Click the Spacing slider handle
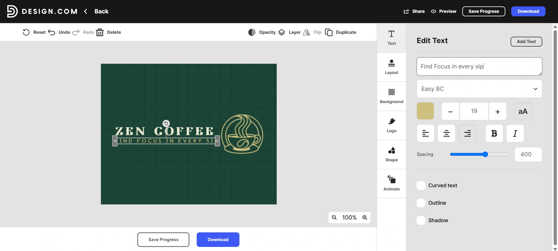 [485, 154]
